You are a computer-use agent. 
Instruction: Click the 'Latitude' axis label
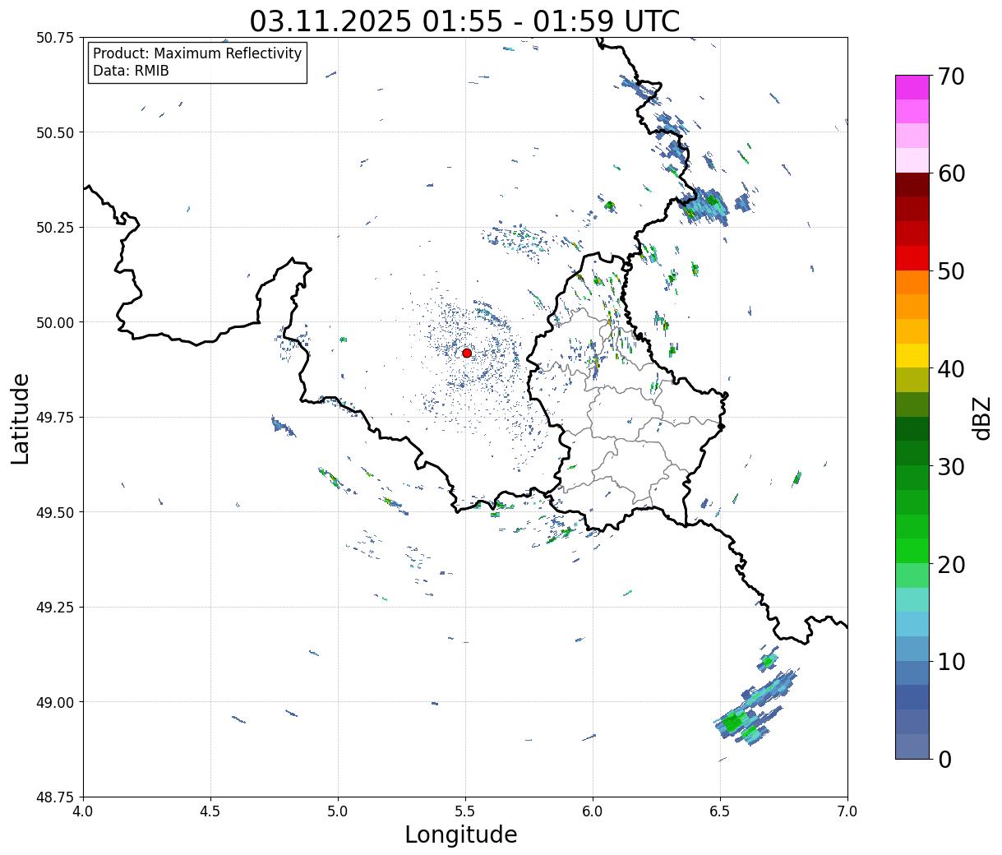(21, 418)
